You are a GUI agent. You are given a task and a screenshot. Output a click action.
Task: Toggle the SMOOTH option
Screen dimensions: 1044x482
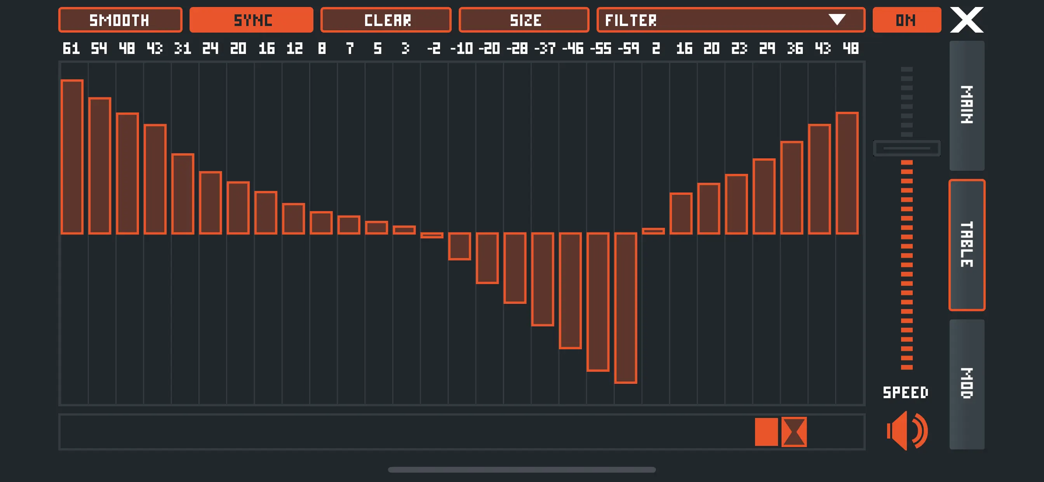point(120,19)
